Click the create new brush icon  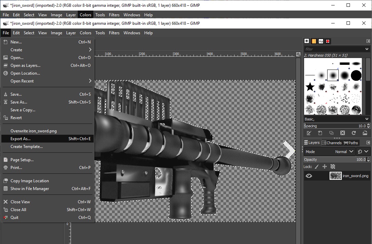point(320,133)
